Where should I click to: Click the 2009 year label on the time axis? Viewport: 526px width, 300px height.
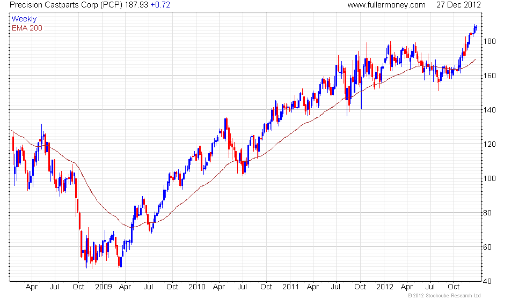pyautogui.click(x=103, y=287)
